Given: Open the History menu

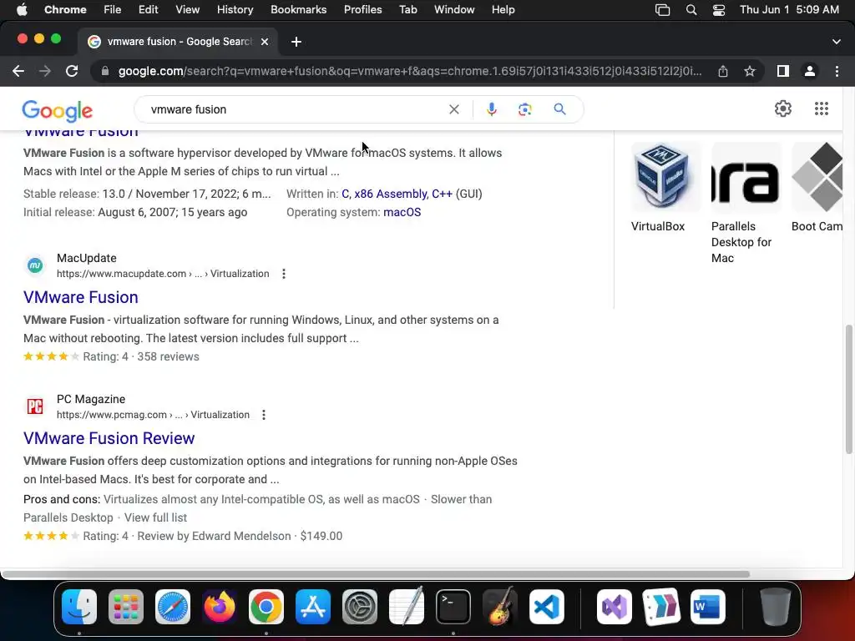Looking at the screenshot, I should [x=235, y=10].
